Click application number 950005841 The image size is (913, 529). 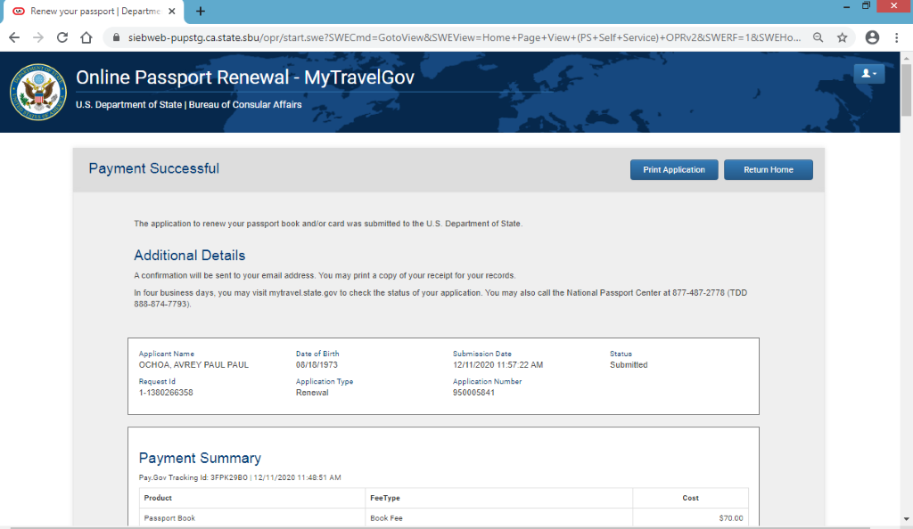(x=474, y=393)
